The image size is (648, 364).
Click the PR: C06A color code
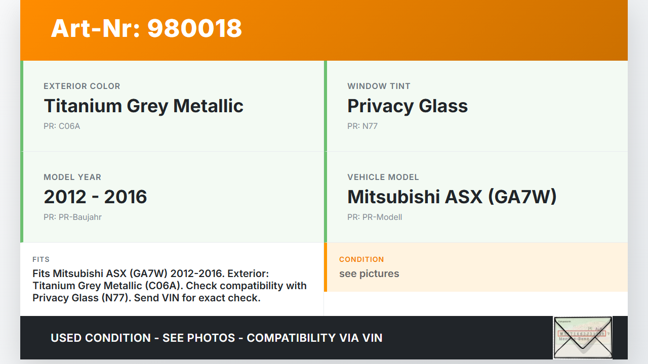62,126
